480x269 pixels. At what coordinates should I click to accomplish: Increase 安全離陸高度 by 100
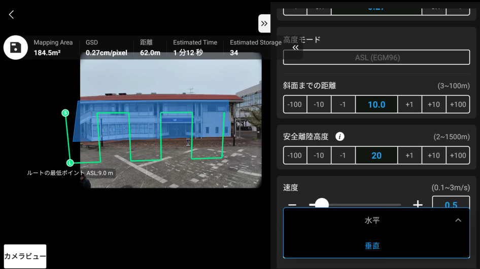coord(458,156)
